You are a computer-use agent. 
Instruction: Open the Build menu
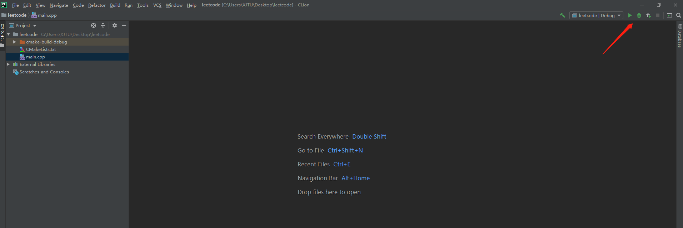tap(115, 5)
